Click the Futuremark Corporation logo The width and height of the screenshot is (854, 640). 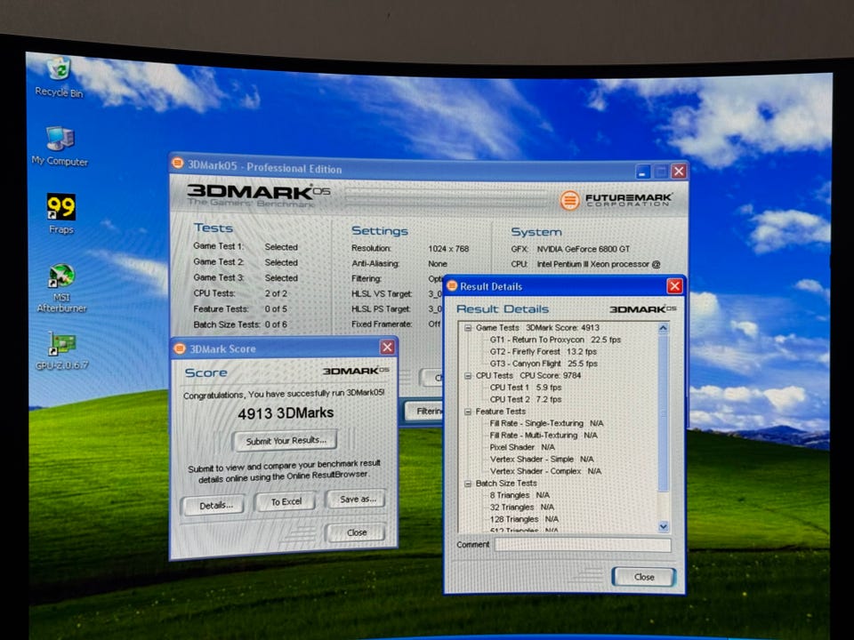tap(616, 200)
